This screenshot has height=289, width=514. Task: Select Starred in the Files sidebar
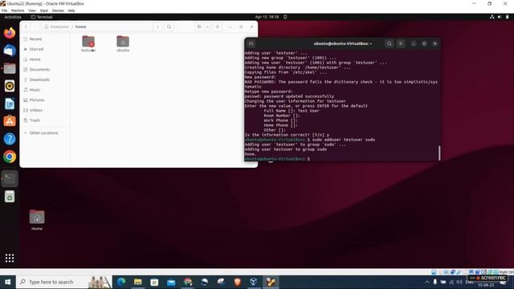point(45,49)
